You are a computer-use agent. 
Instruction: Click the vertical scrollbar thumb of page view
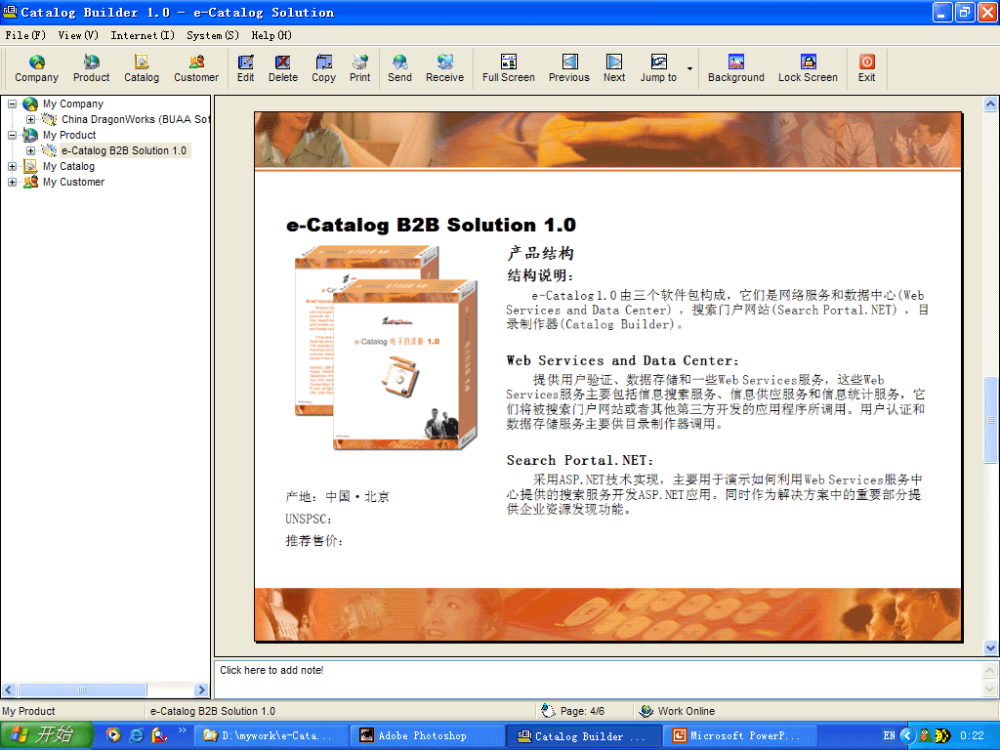tap(990, 420)
